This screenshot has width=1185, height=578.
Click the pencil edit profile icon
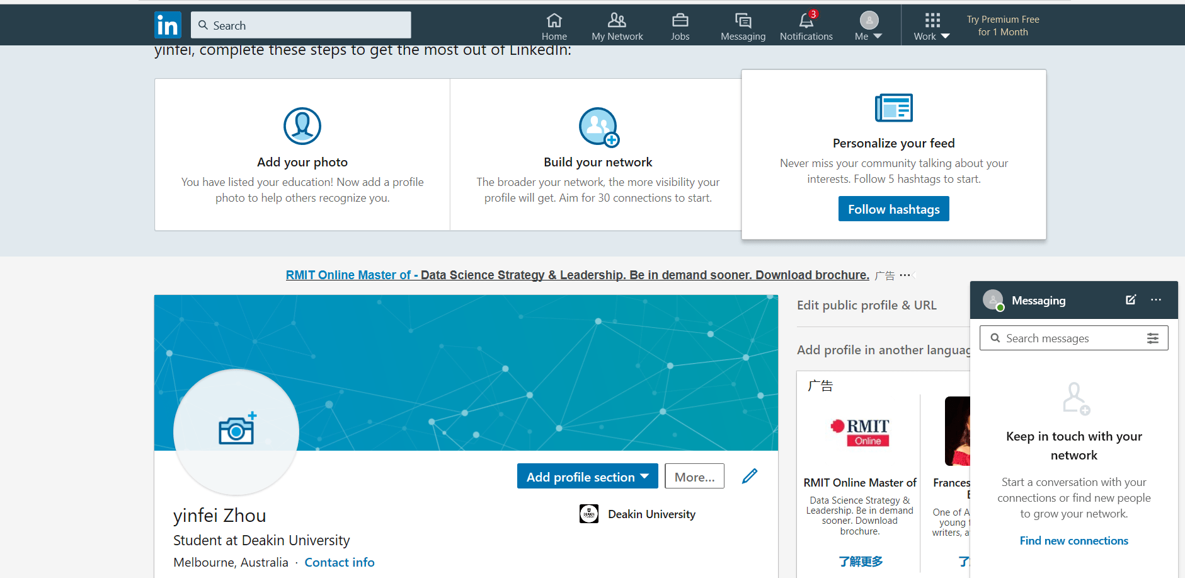point(749,476)
